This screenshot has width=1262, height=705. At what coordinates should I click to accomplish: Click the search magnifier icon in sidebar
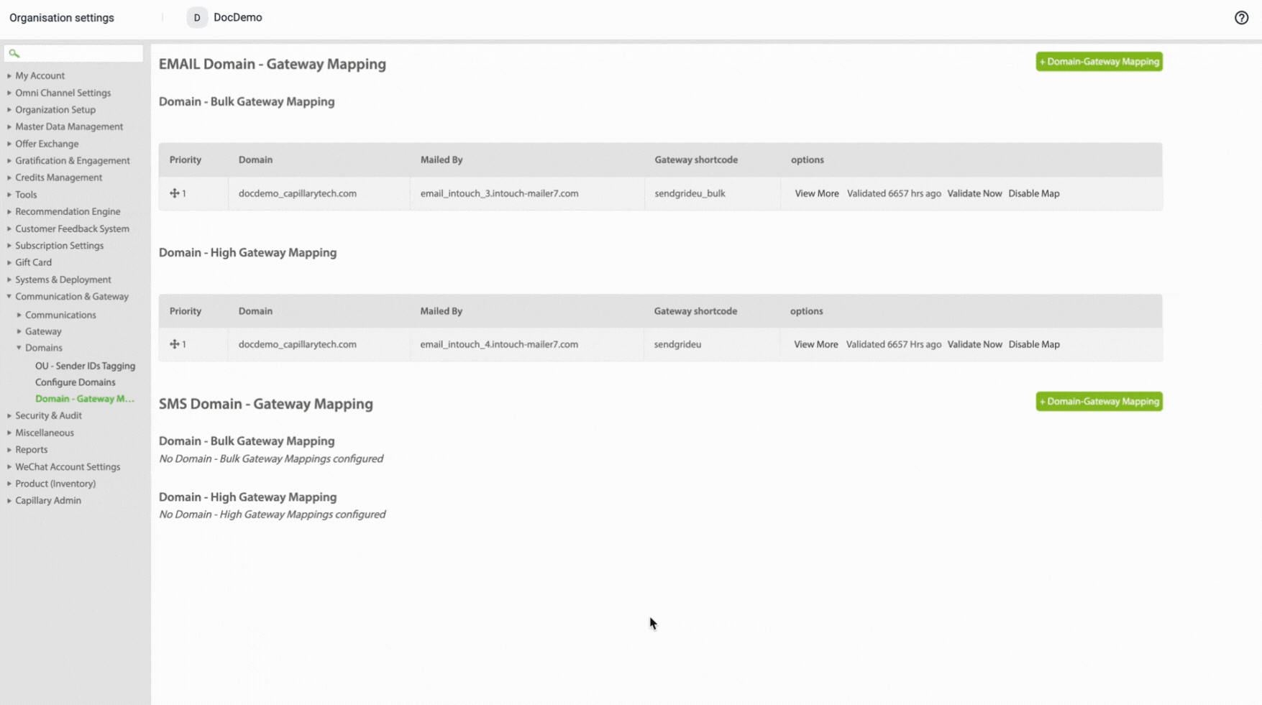[x=14, y=53]
